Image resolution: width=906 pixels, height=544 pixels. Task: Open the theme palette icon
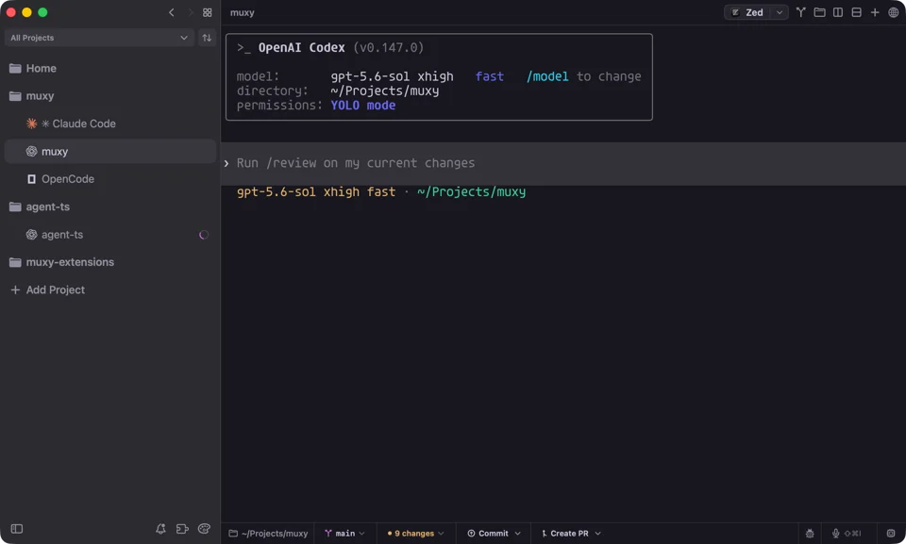204,528
